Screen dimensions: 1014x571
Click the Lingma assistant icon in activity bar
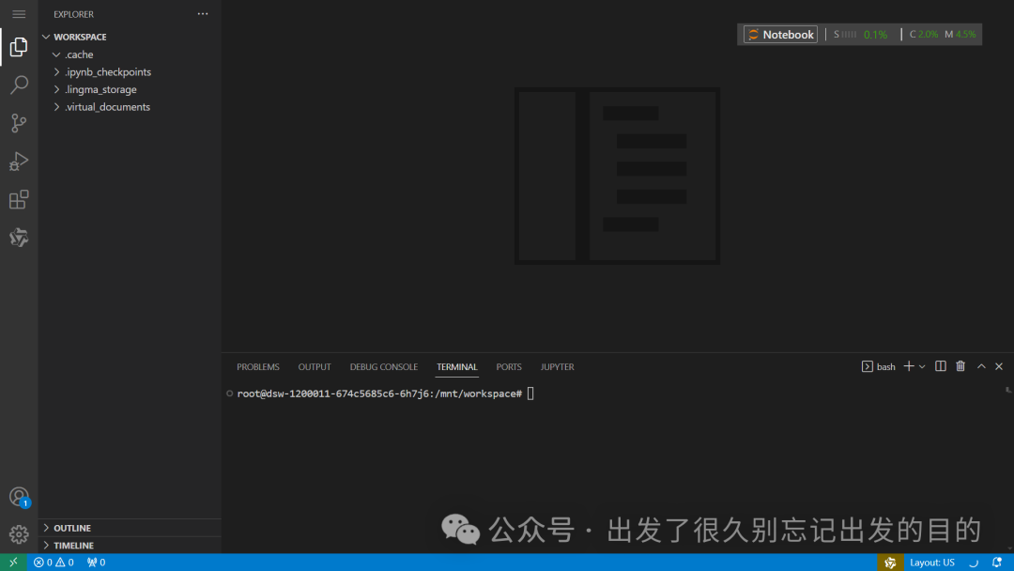click(19, 237)
